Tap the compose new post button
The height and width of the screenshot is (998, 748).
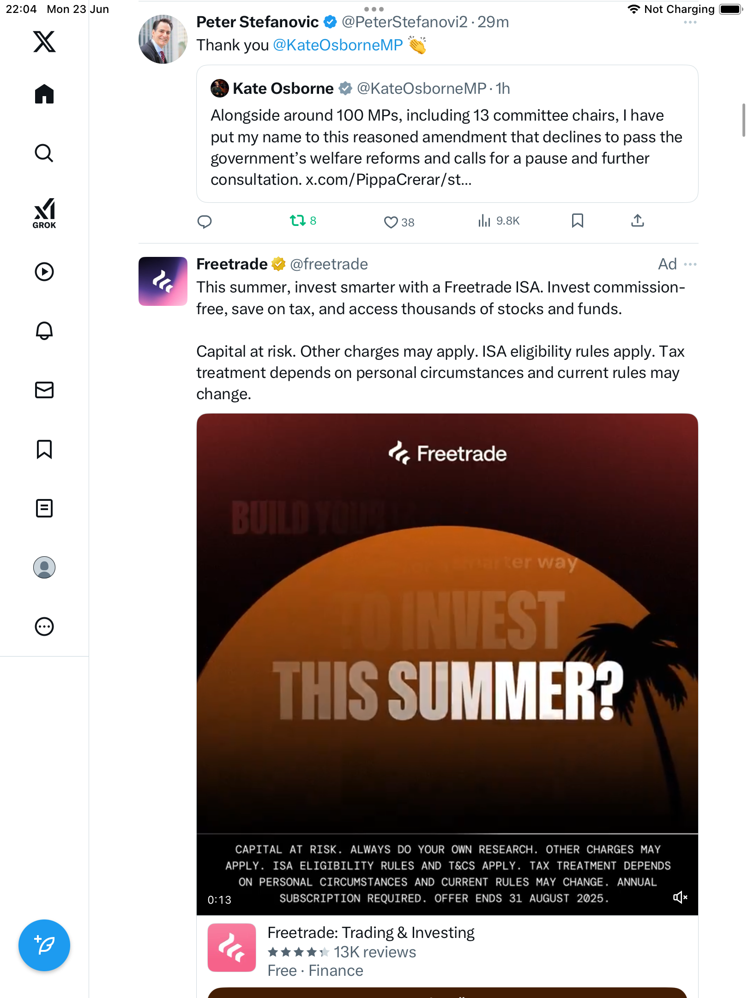44,945
